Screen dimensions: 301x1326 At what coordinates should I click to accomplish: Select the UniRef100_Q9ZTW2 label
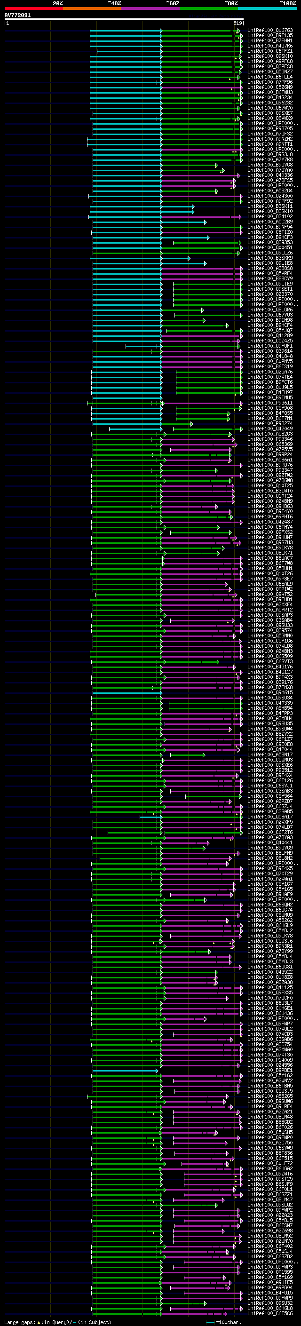(270, 475)
